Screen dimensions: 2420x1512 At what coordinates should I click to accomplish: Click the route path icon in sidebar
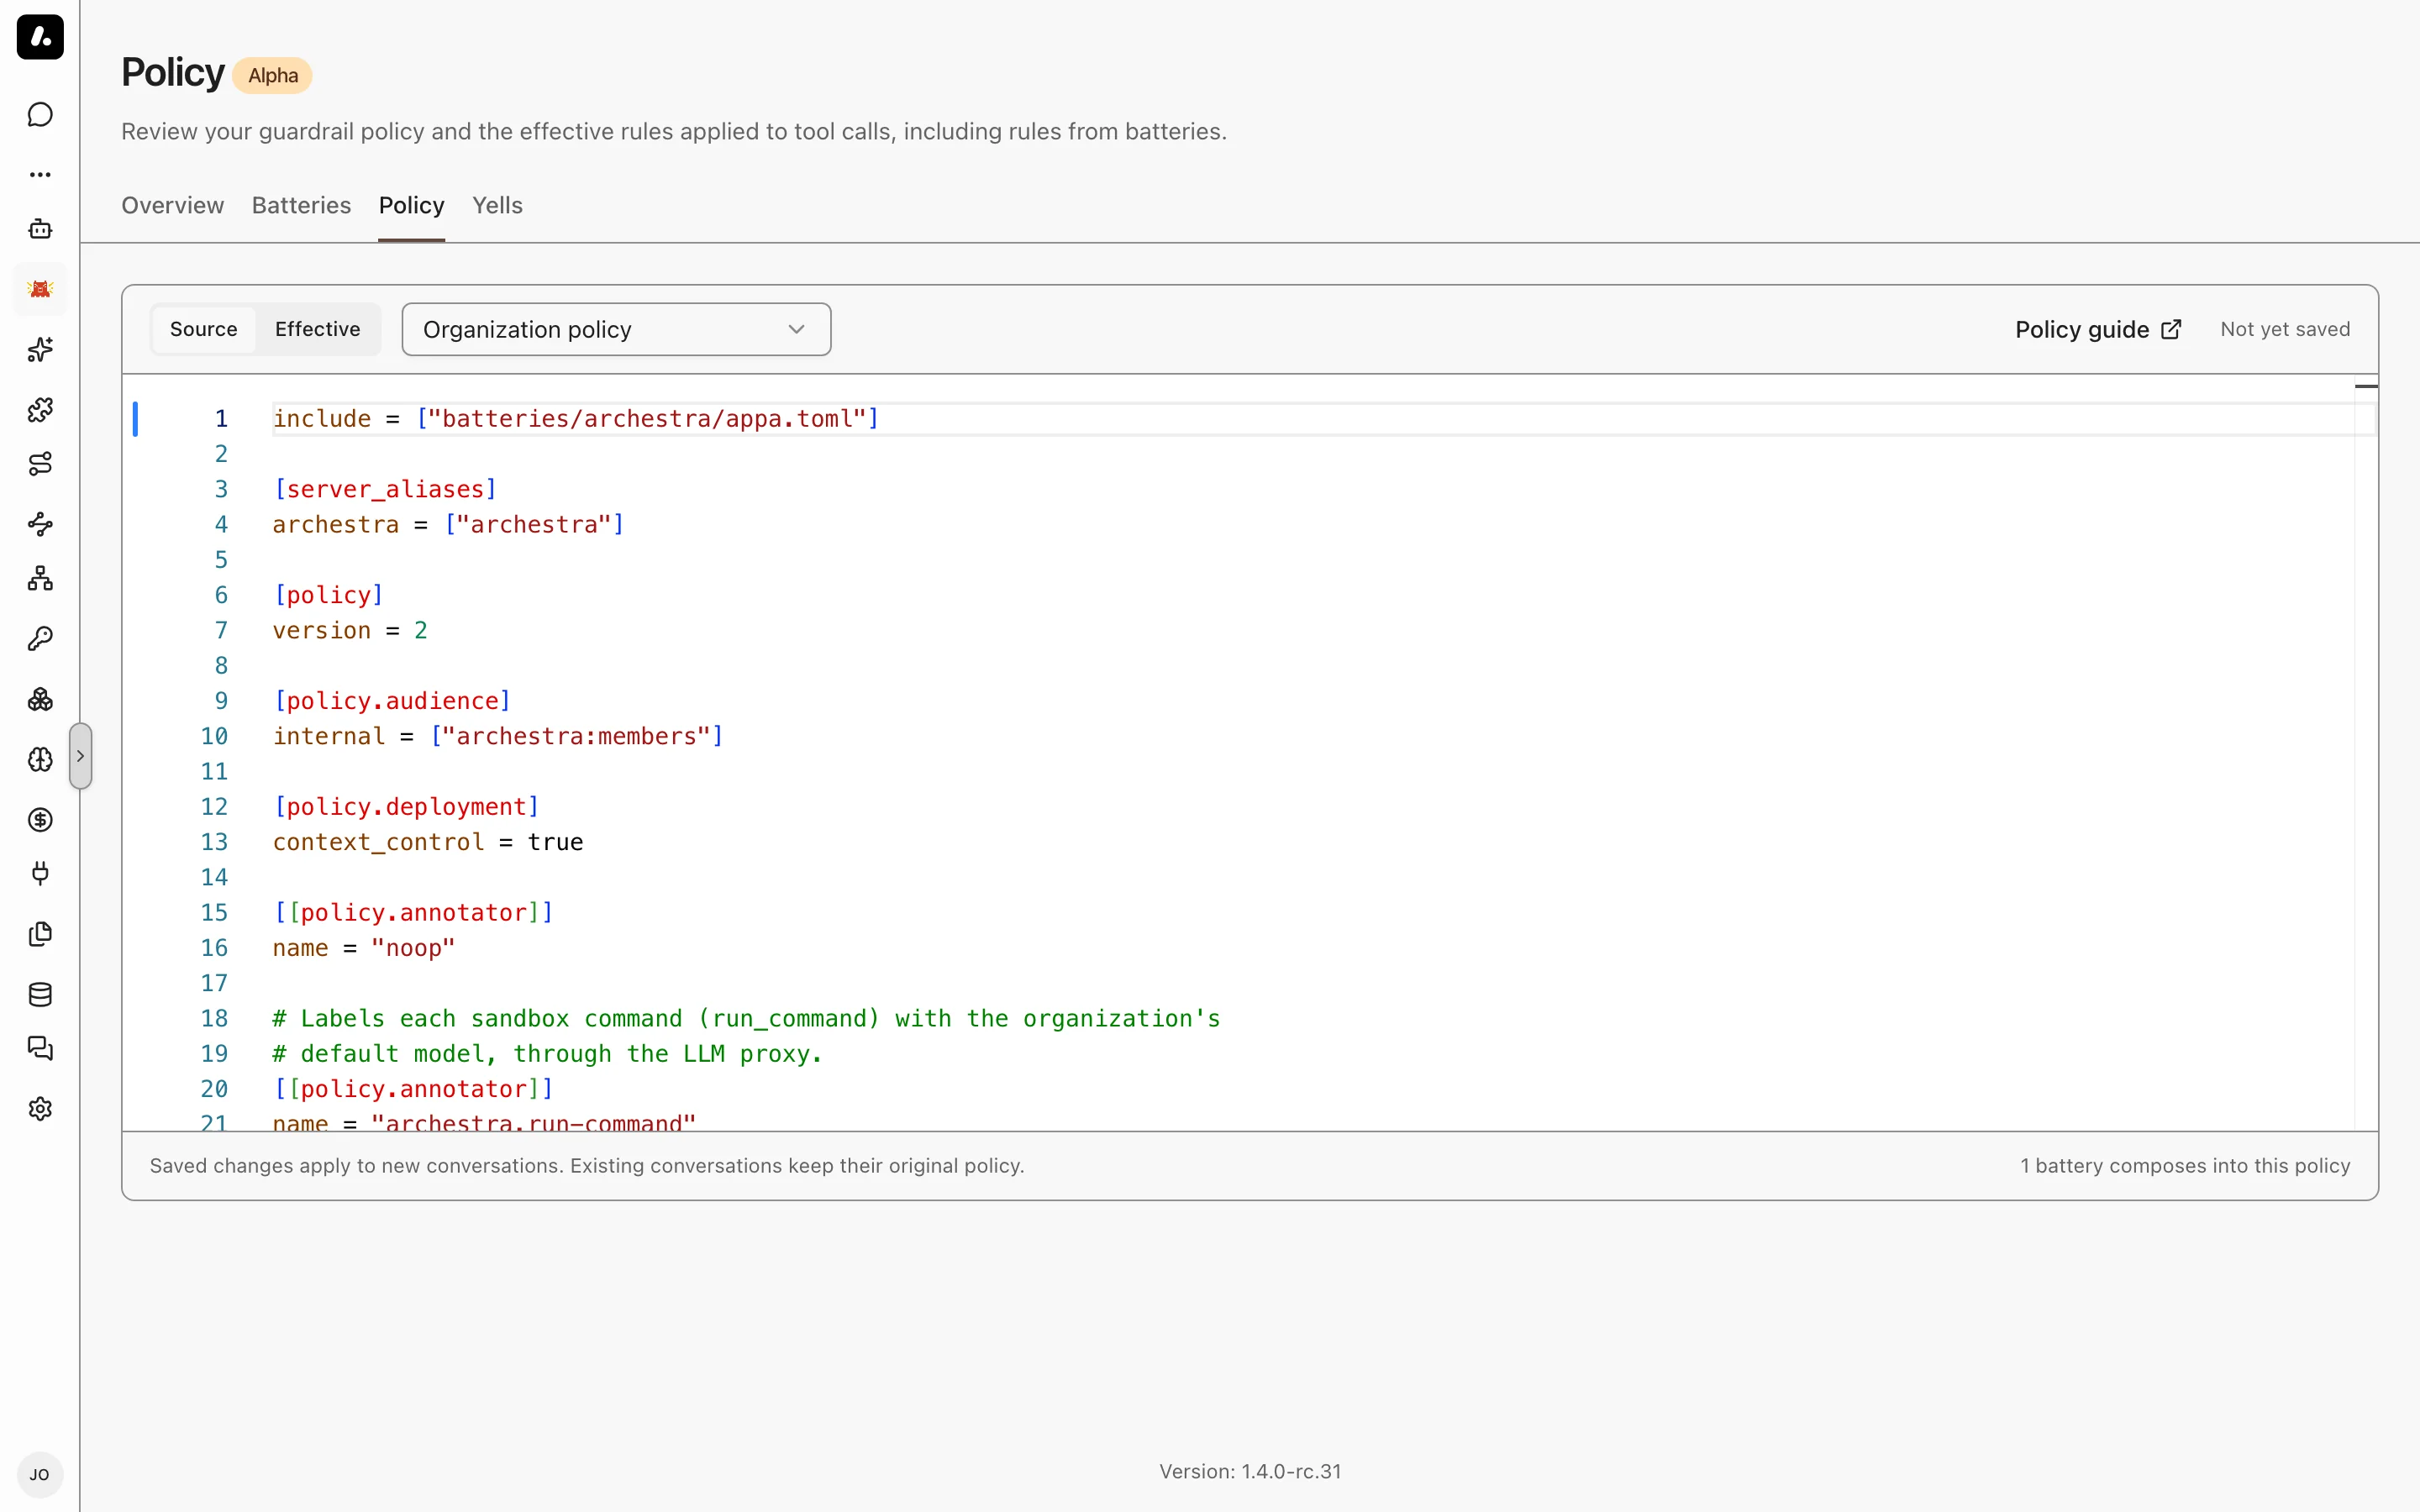(x=40, y=464)
